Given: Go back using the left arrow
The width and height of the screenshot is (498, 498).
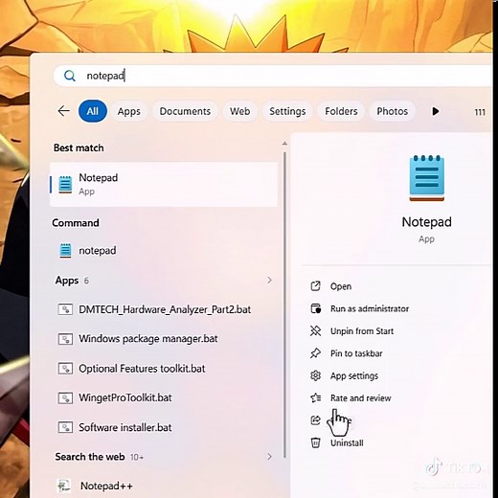Looking at the screenshot, I should (x=63, y=111).
